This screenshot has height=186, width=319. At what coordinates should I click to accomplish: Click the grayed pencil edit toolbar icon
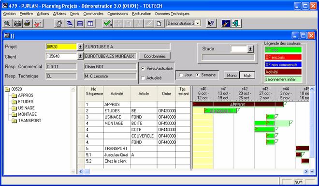pos(149,24)
